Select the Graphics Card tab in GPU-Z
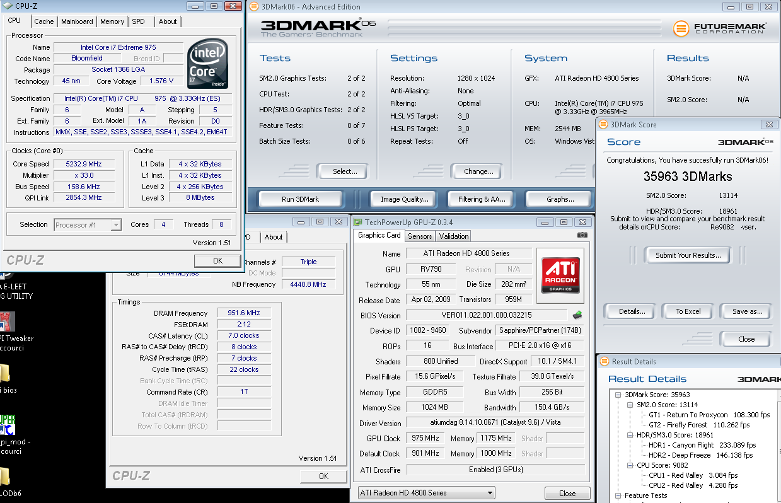Viewport: 781px width, 503px height. coord(379,235)
